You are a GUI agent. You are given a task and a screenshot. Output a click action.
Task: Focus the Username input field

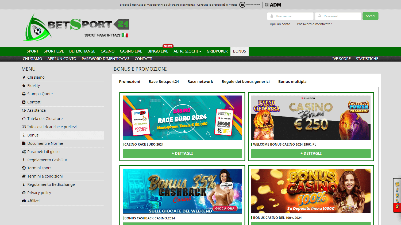[x=290, y=16]
